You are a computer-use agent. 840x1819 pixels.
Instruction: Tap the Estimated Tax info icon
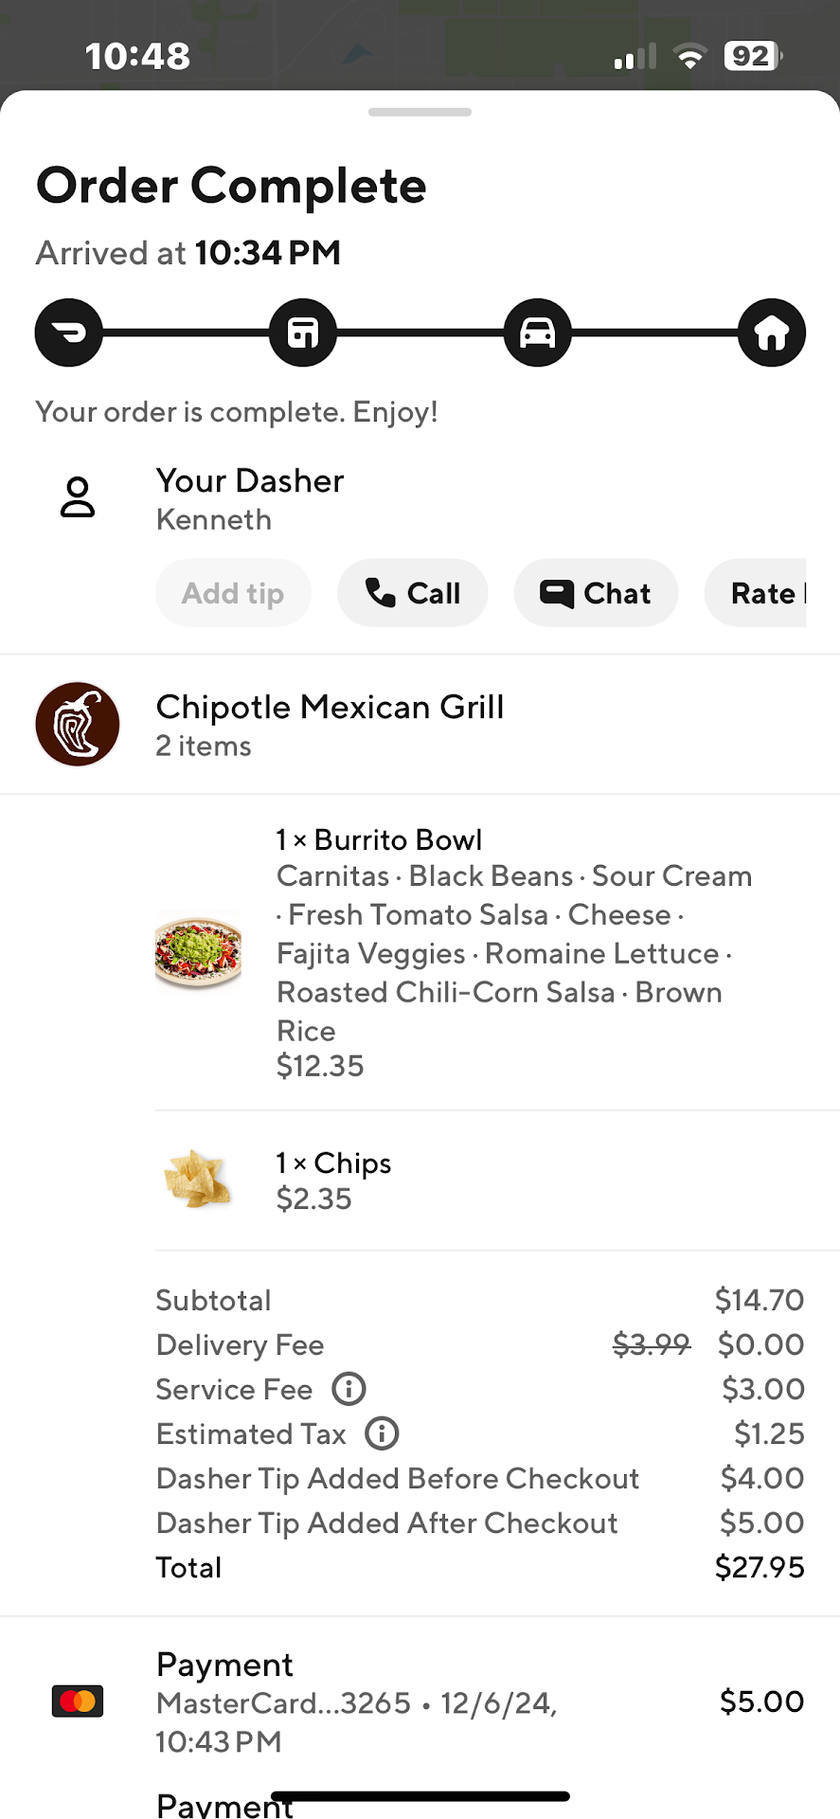click(382, 1433)
